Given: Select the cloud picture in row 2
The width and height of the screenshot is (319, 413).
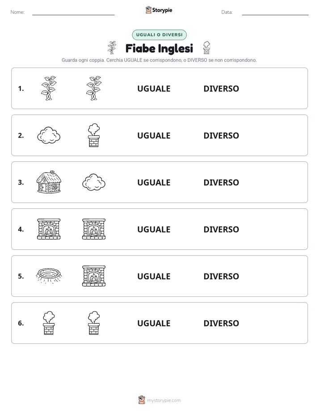Looking at the screenshot, I should 49,135.
